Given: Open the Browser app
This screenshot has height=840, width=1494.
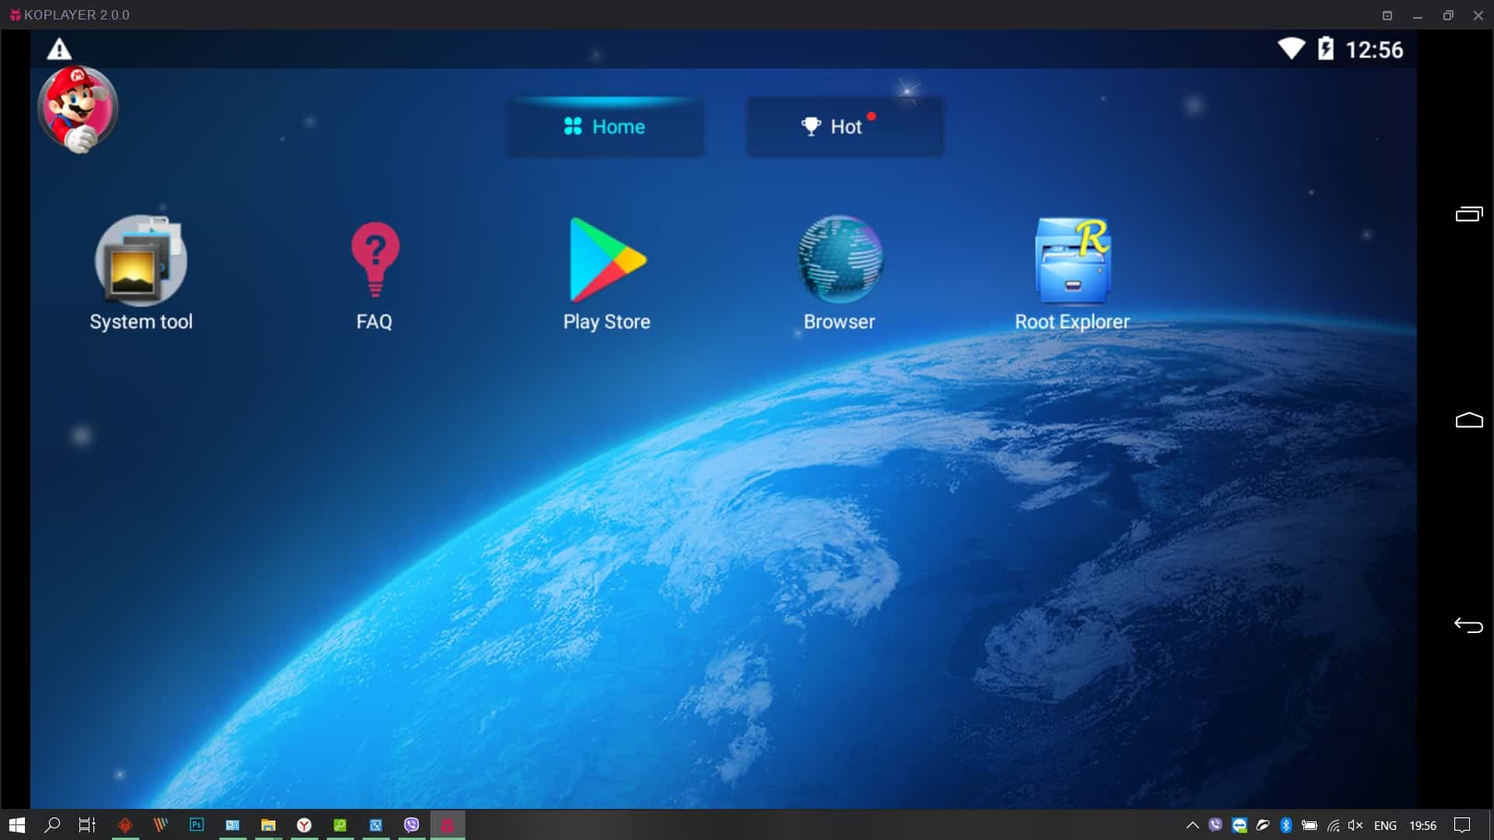Looking at the screenshot, I should 840,261.
